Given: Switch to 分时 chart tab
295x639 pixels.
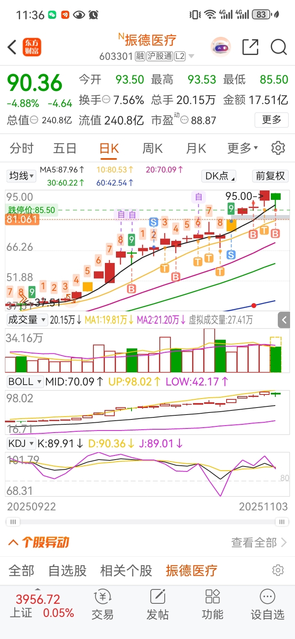Looking at the screenshot, I should pos(21,148).
